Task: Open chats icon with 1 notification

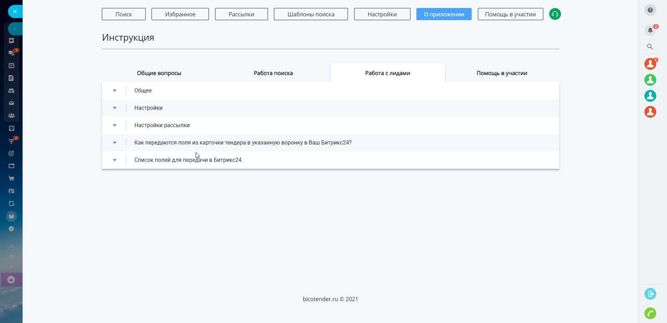Action: (11, 53)
